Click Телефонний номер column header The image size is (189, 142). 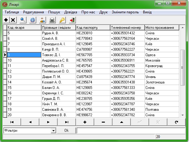127,28
